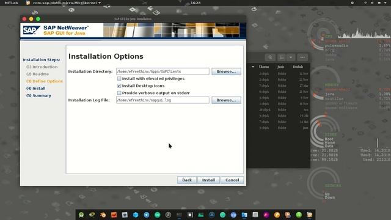Select the (4) Install step
The image size is (391, 220).
(x=36, y=88)
